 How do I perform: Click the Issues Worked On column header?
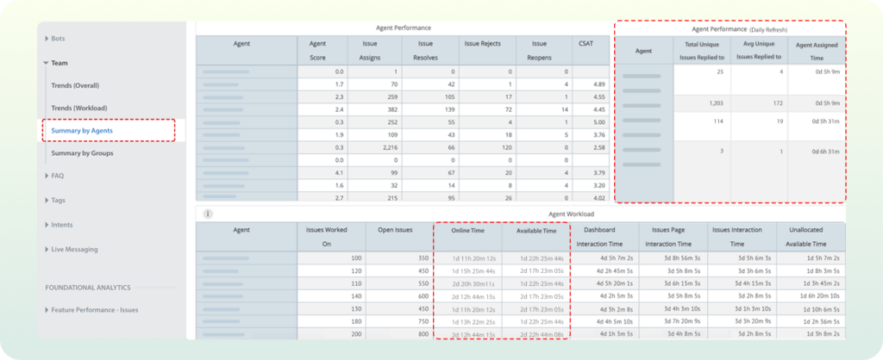(x=332, y=237)
